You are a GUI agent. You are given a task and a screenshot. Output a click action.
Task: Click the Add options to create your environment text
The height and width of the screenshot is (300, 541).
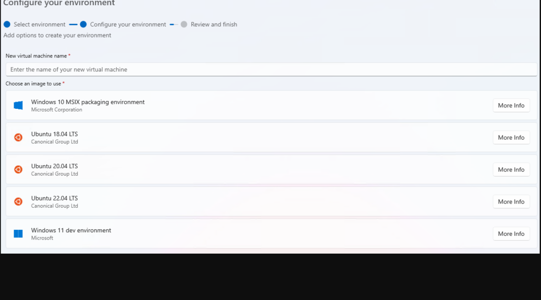coord(57,35)
